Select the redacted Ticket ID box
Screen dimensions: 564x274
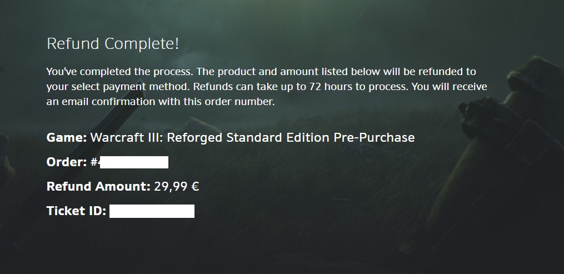tap(152, 211)
